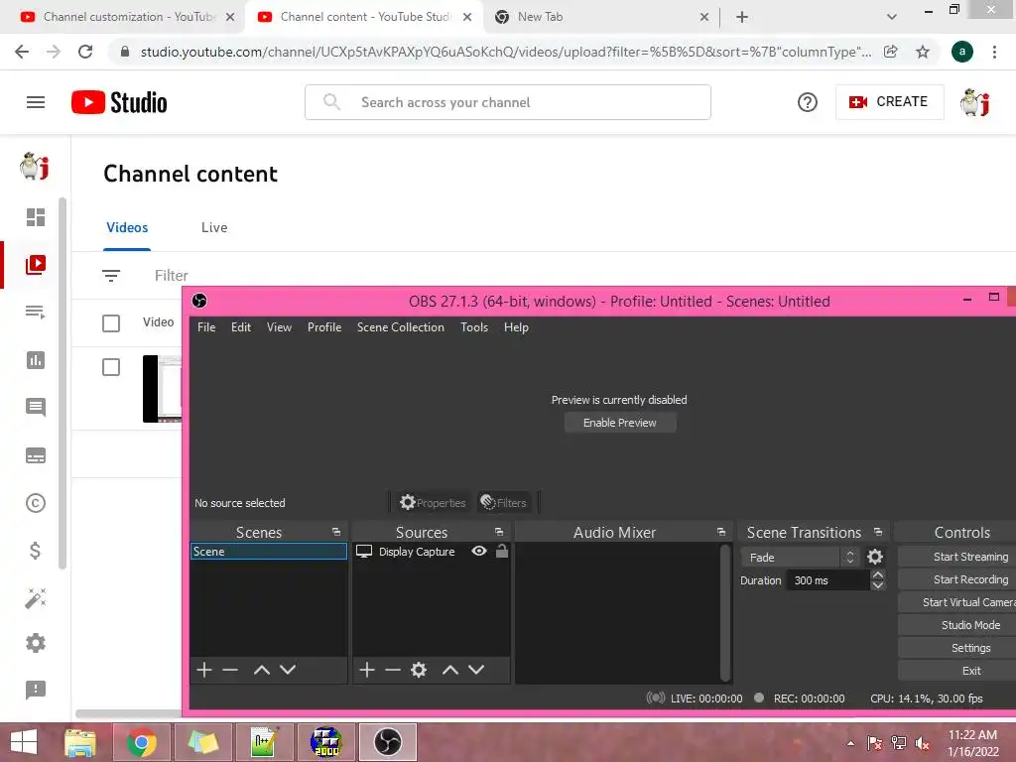The image size is (1016, 762).
Task: Open Content icon in Studio sidebar
Action: point(36,264)
